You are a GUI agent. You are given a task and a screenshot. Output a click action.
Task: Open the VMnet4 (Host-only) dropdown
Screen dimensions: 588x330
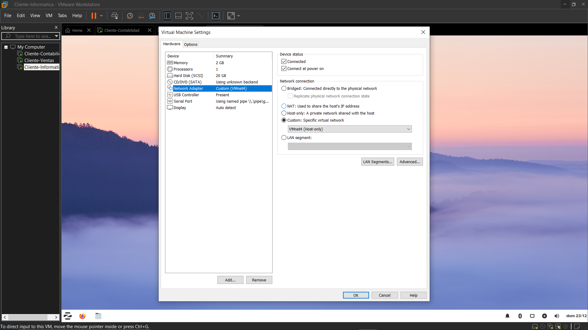[x=349, y=129]
